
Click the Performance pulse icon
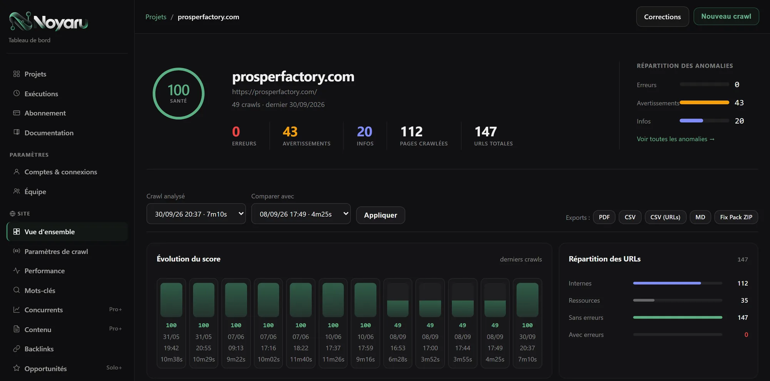(x=17, y=271)
